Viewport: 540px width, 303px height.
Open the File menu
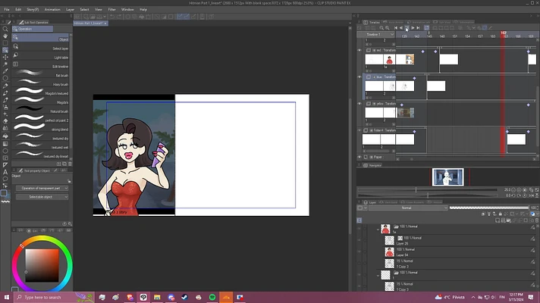coord(7,10)
